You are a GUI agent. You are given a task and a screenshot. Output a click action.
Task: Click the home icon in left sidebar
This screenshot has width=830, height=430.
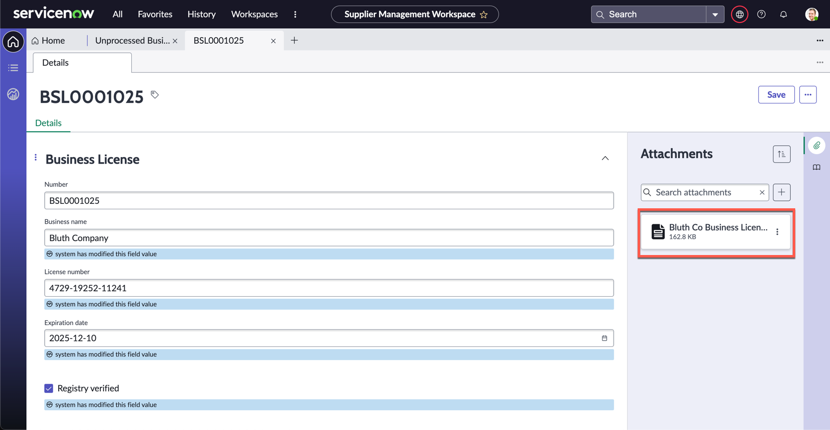coord(13,42)
